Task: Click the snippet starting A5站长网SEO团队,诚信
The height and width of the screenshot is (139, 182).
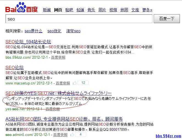Action: [x=79, y=127]
